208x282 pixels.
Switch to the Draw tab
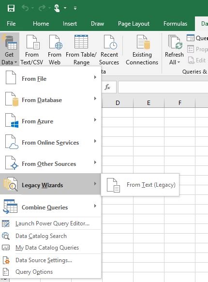(97, 24)
